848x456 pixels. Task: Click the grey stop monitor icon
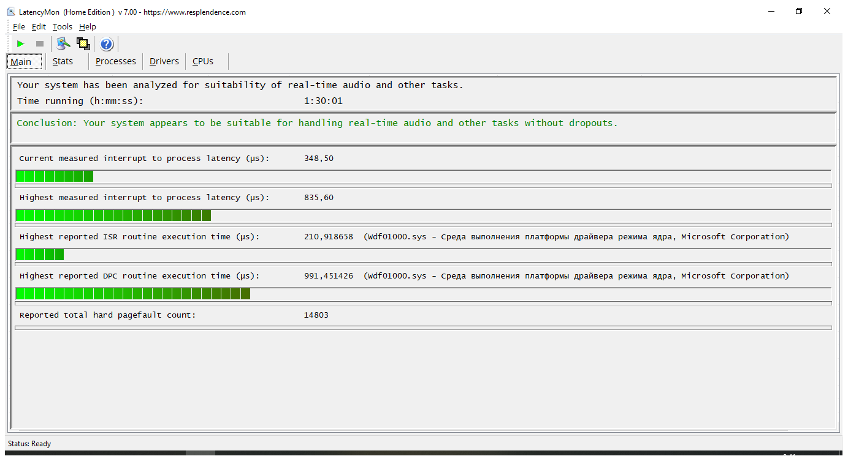coord(40,44)
